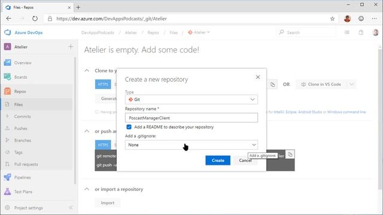The width and height of the screenshot is (383, 215).
Task: Close the Create a new repository dialog
Action: 258,77
